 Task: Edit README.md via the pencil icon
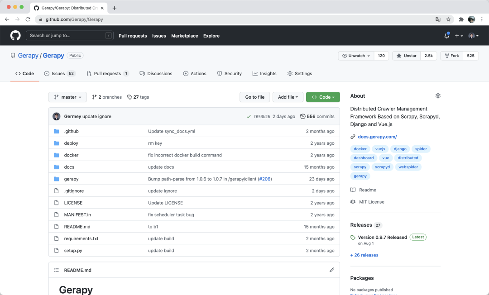tap(332, 270)
